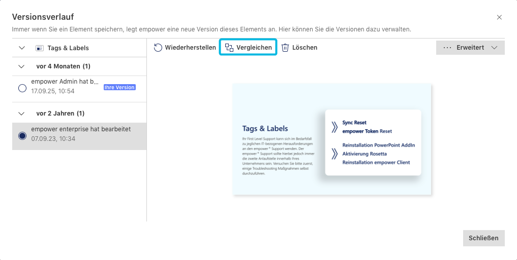The image size is (517, 260).
Task: Open the Erweitert dropdown arrow
Action: [x=494, y=48]
